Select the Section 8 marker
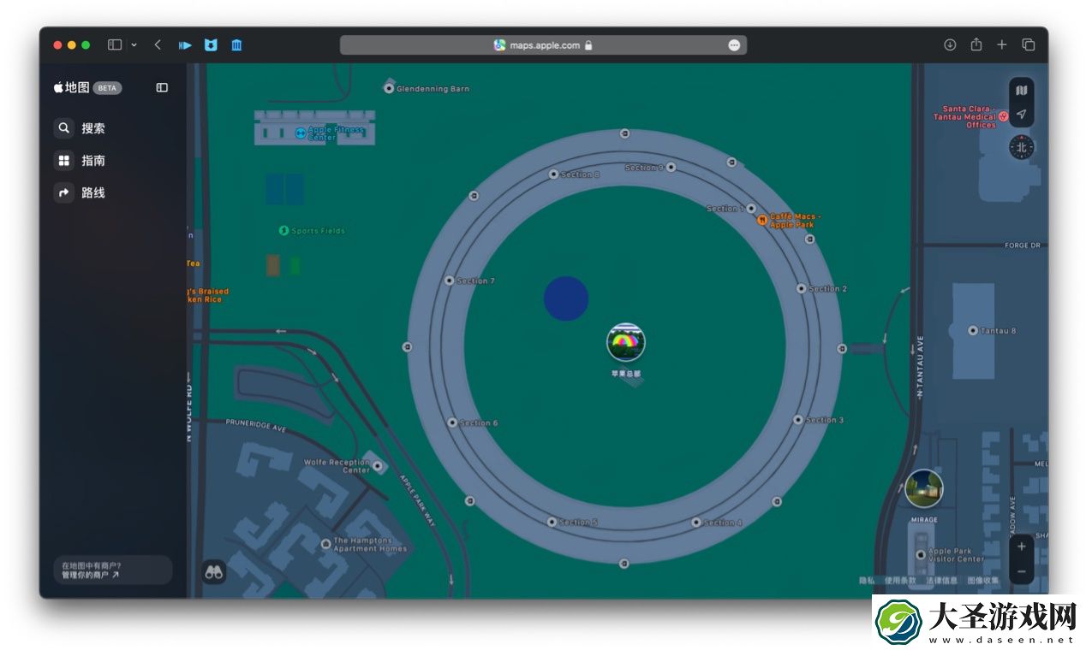 [553, 174]
